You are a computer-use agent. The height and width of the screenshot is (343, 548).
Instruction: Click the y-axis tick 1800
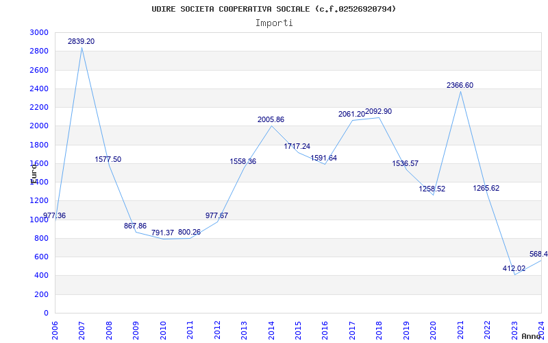pyautogui.click(x=40, y=145)
